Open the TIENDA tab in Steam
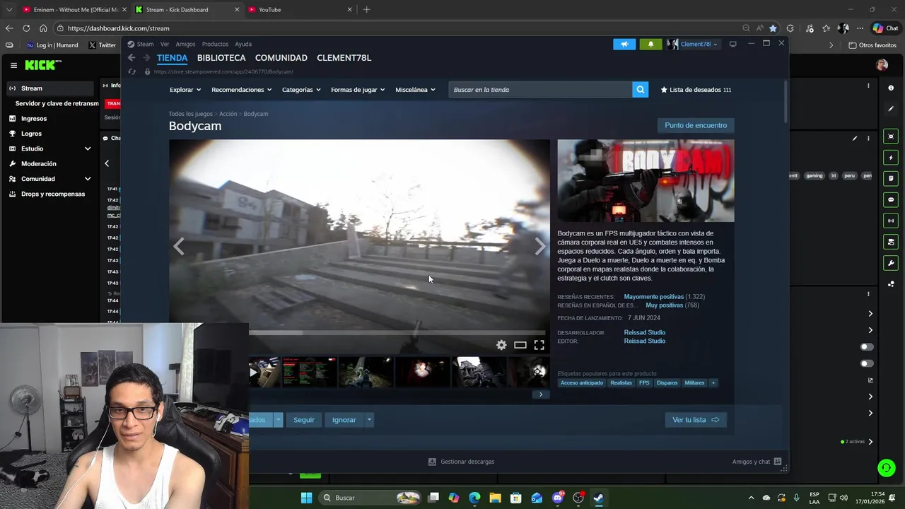 point(172,58)
